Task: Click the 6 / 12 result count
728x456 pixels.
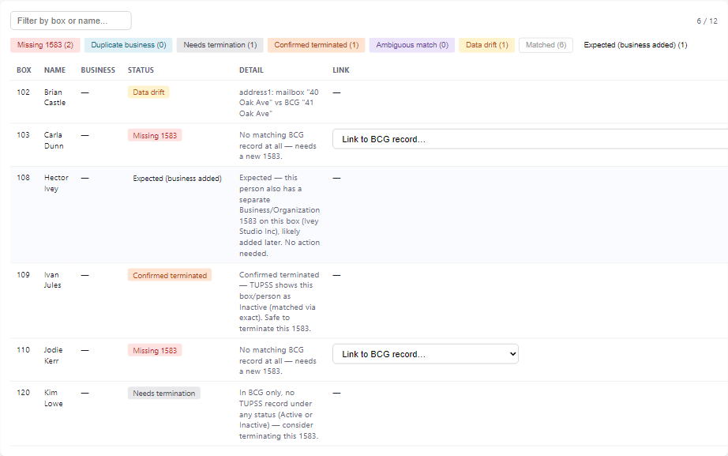Action: [707, 21]
